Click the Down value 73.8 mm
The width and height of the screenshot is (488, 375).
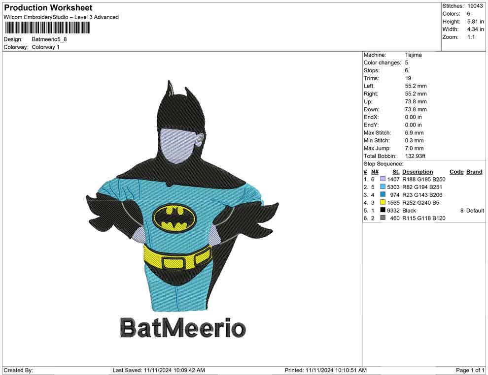point(416,109)
